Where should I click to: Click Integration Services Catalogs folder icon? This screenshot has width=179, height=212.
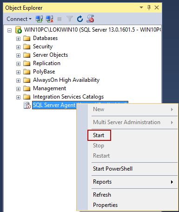click(27, 97)
